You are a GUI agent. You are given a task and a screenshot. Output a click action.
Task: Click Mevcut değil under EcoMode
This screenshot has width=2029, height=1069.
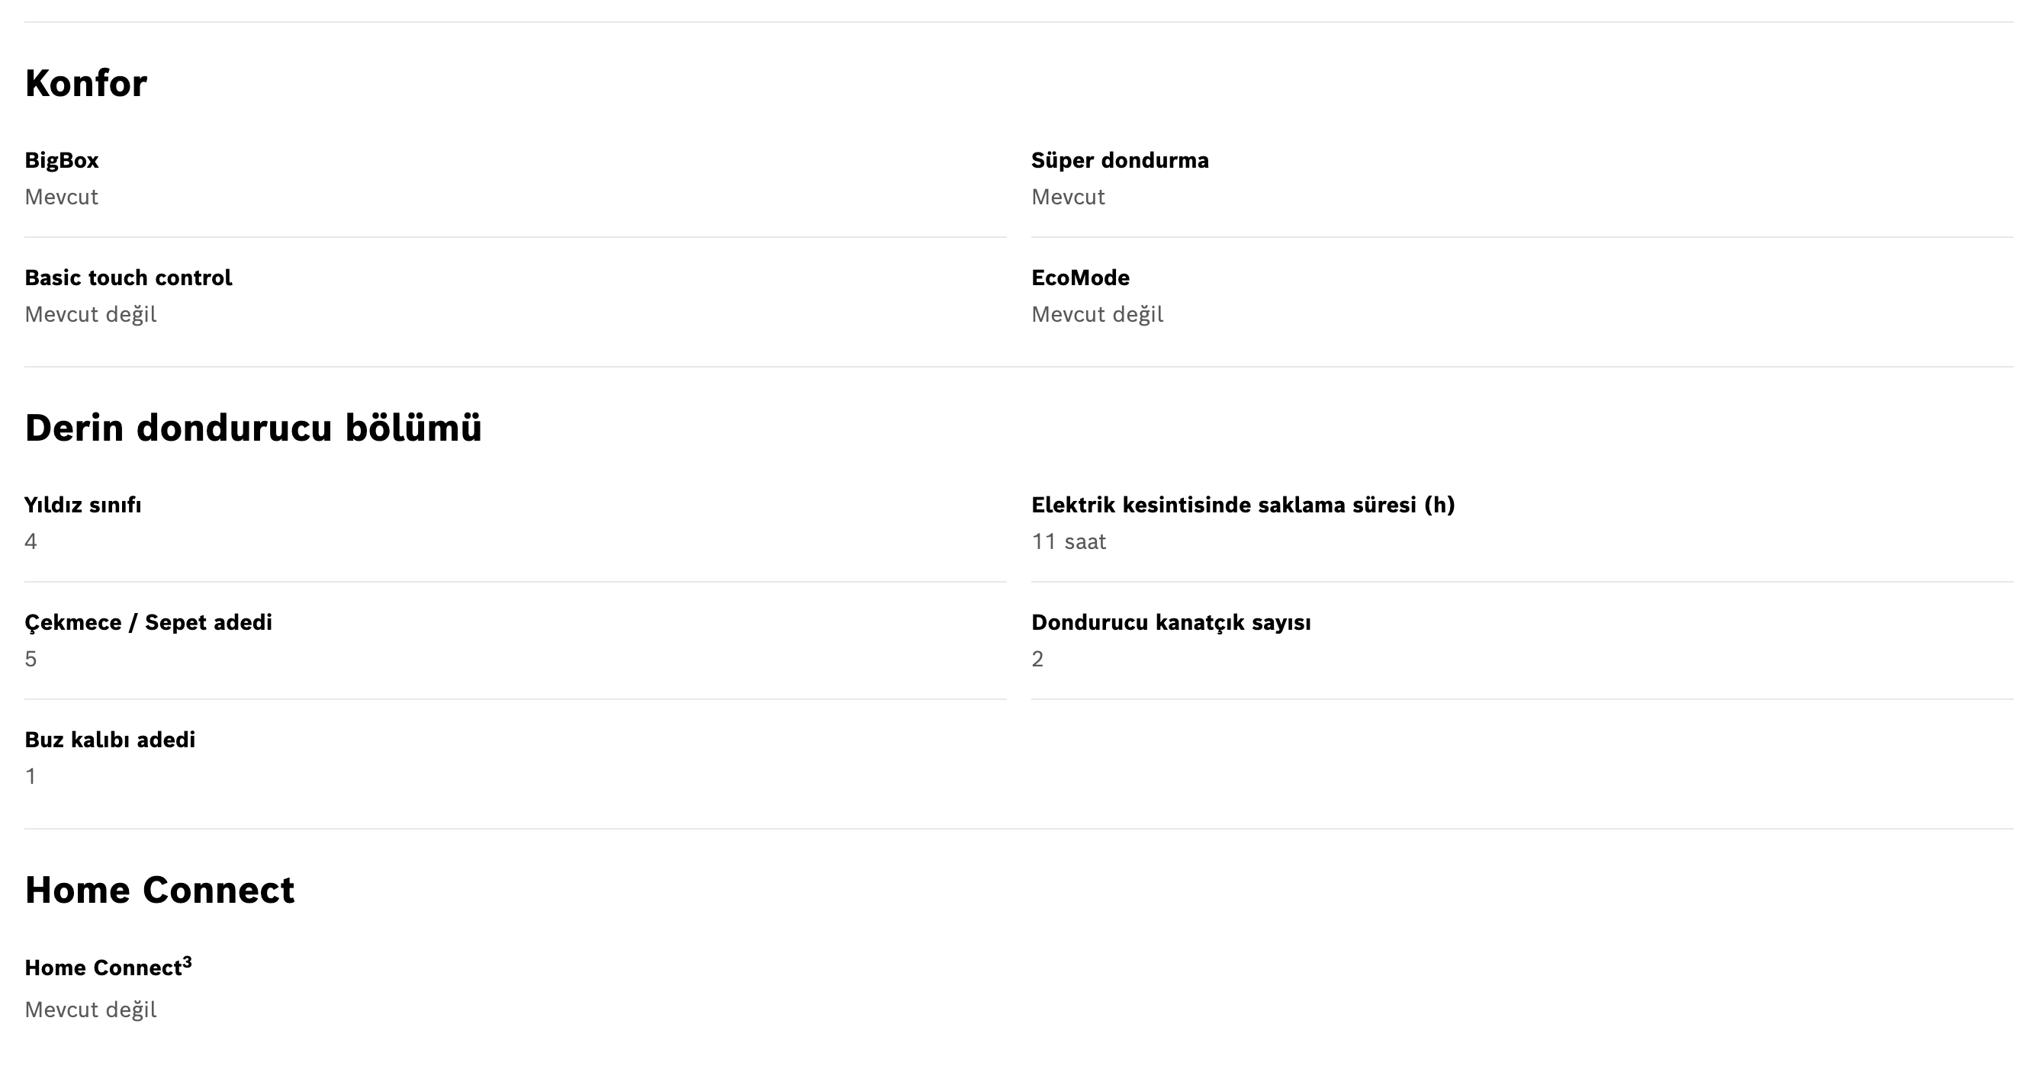[1097, 314]
